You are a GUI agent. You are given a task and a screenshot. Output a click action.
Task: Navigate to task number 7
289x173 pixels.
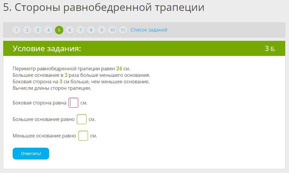[80, 30]
